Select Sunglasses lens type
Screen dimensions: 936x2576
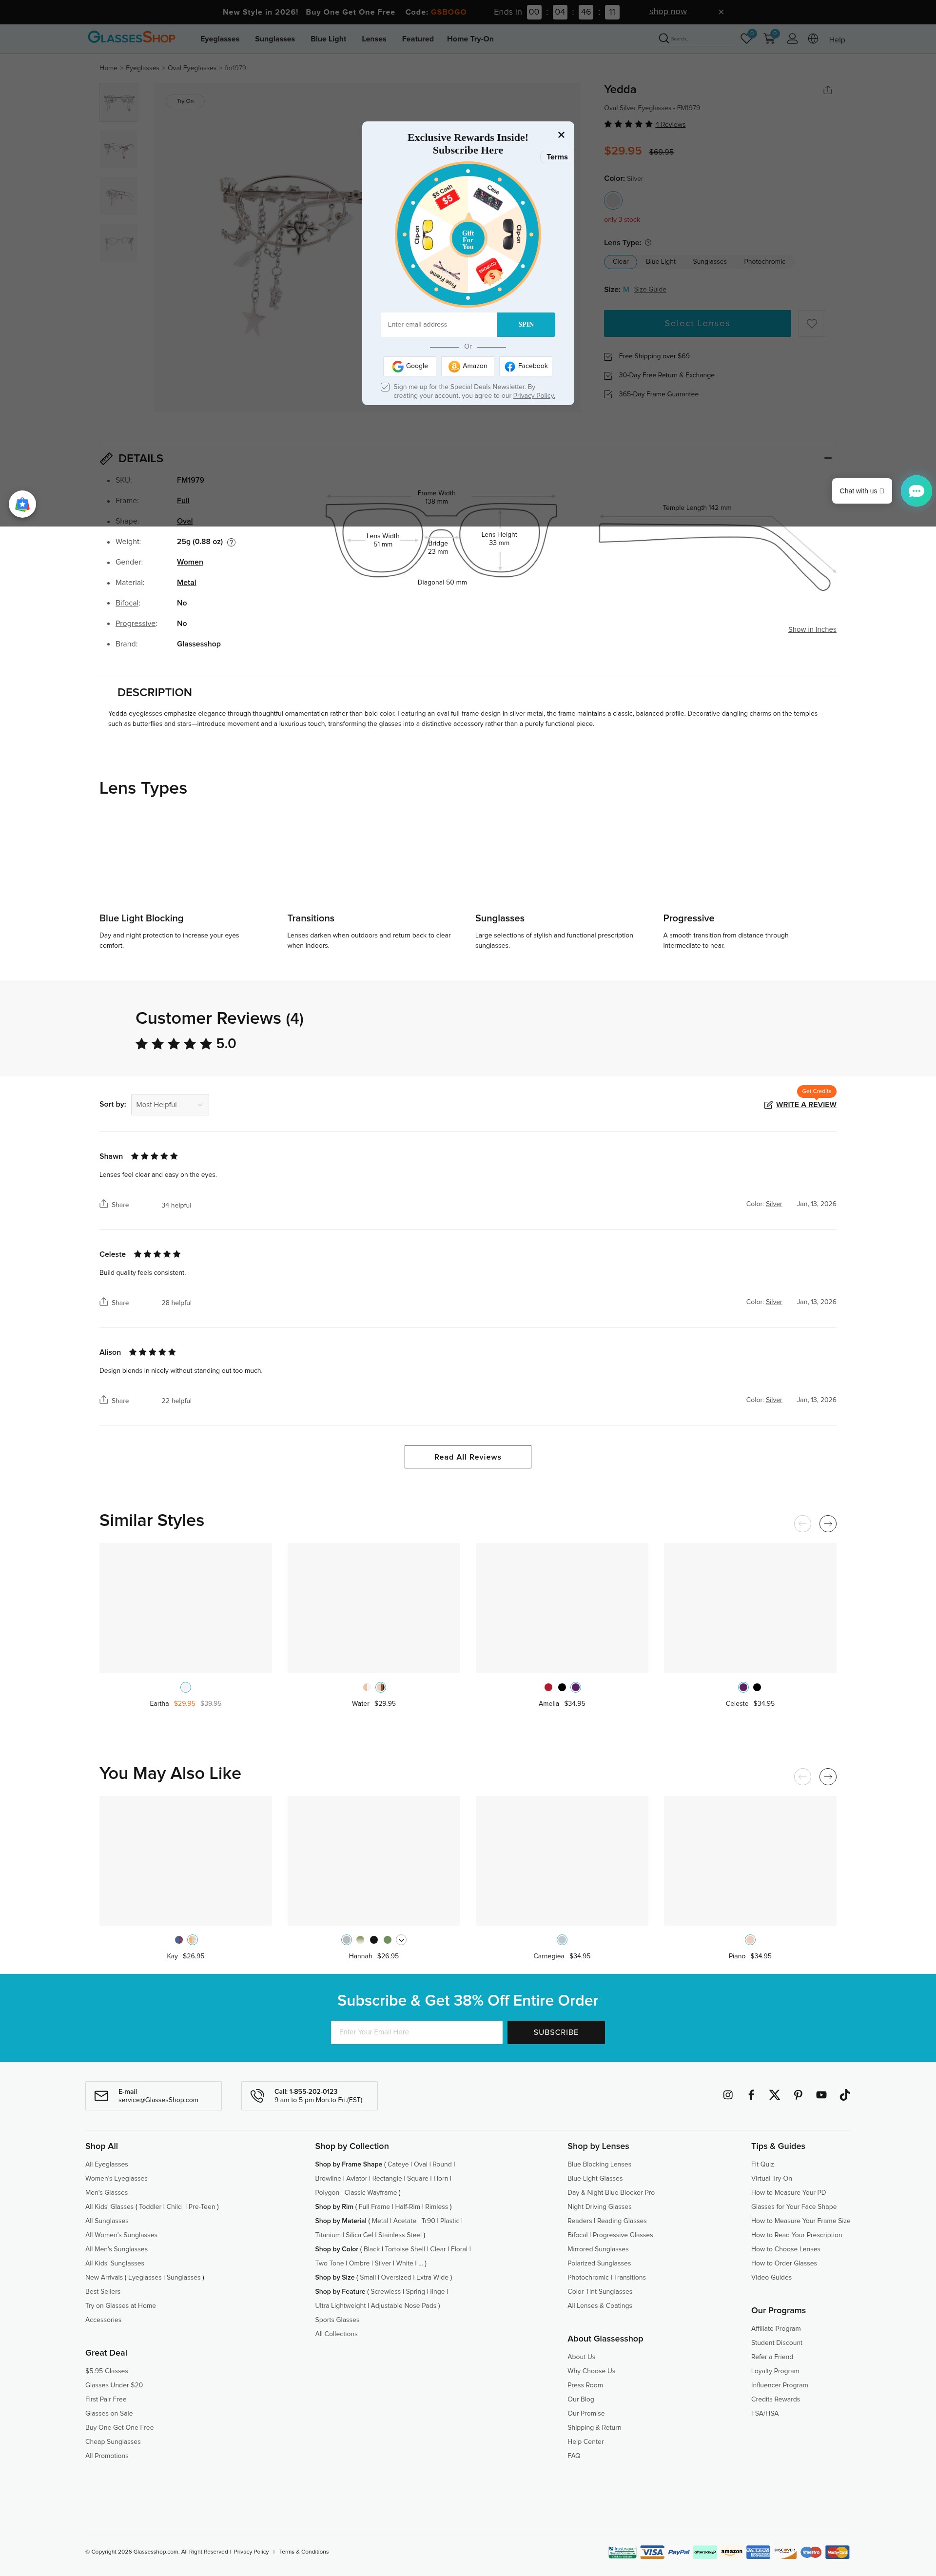pos(710,261)
